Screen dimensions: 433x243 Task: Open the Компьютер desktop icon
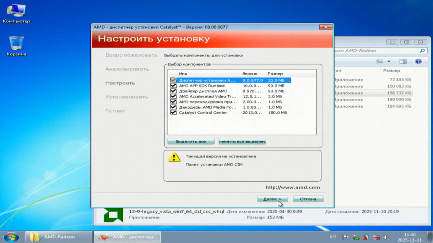coord(16,13)
